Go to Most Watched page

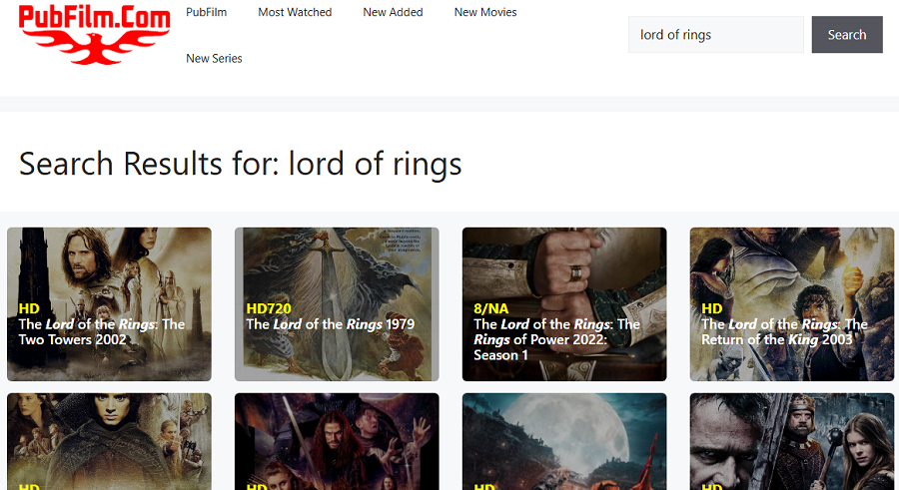tap(295, 12)
